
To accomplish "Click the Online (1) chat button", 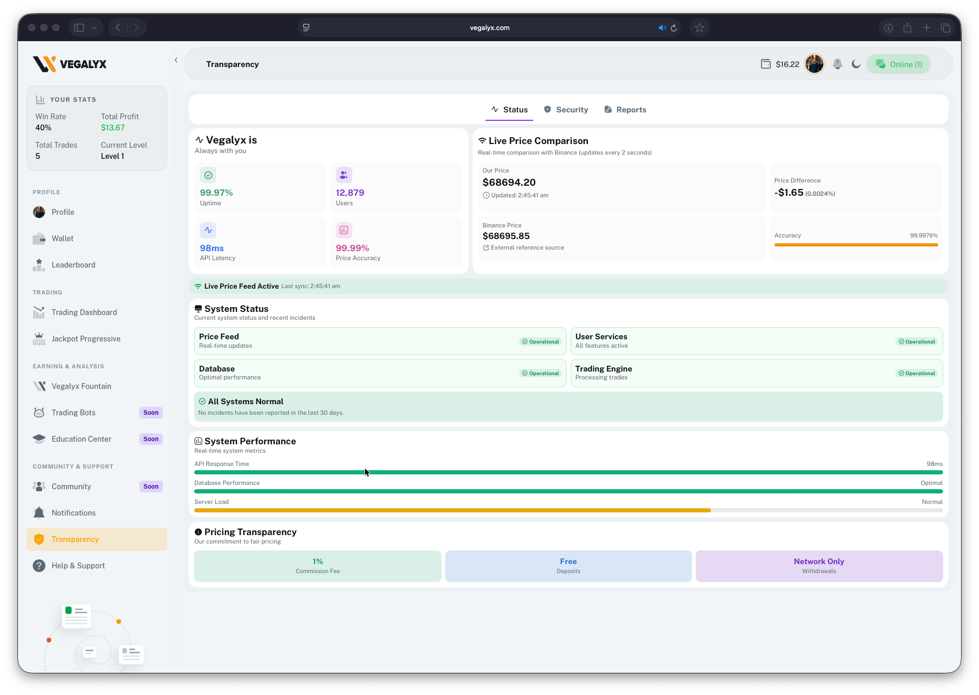I will click(899, 64).
